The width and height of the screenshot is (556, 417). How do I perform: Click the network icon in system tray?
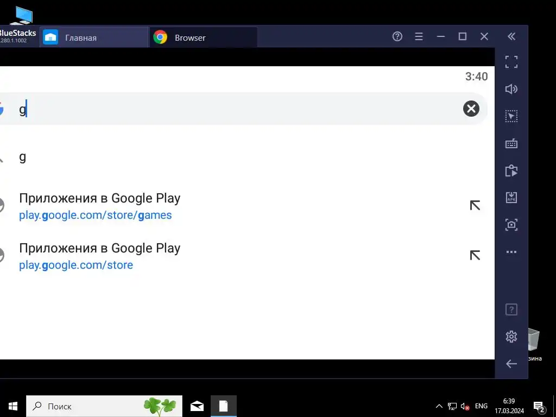pyautogui.click(x=452, y=406)
